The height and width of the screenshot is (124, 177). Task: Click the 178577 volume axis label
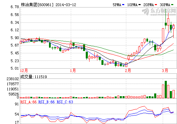13,84
